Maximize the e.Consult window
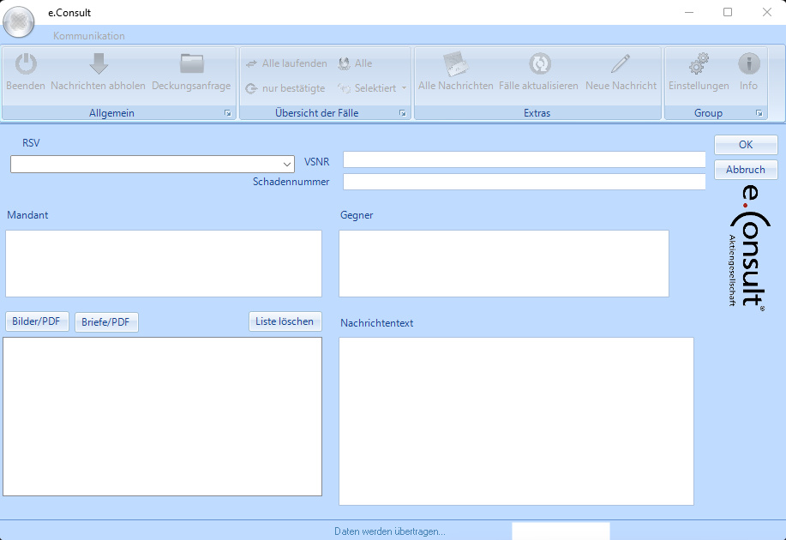Viewport: 786px width, 540px height. tap(728, 12)
